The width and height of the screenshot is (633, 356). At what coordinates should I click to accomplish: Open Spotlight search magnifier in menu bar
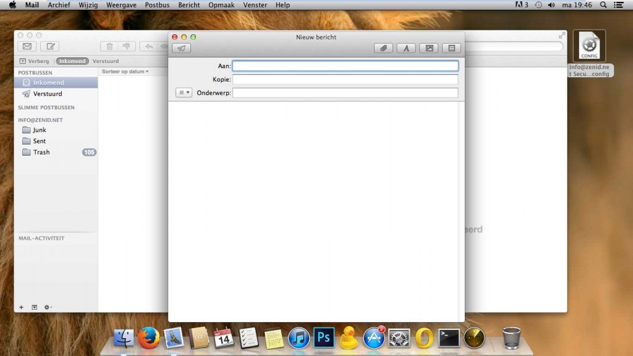click(603, 5)
